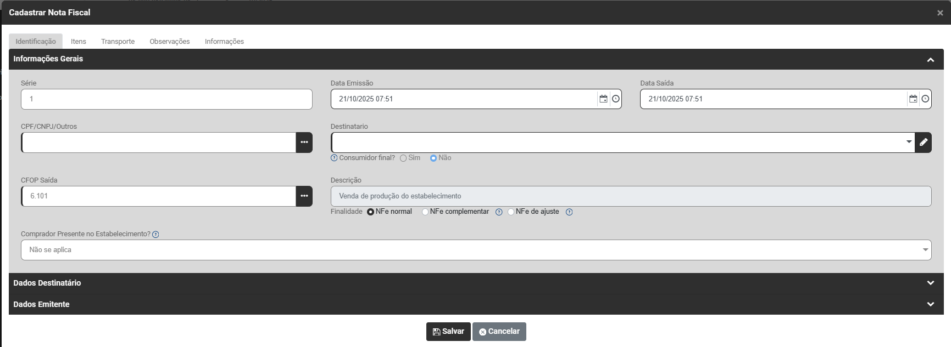Select the NFe complementar radio option
Image resolution: width=951 pixels, height=347 pixels.
pyautogui.click(x=425, y=212)
